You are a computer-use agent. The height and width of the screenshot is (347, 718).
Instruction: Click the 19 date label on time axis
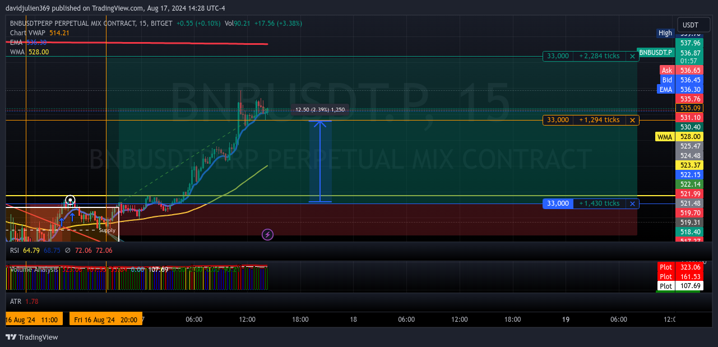point(566,320)
